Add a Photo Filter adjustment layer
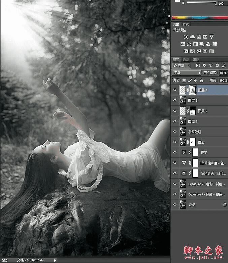Image resolution: width=228 pixels, height=263 pixels. tap(202, 44)
